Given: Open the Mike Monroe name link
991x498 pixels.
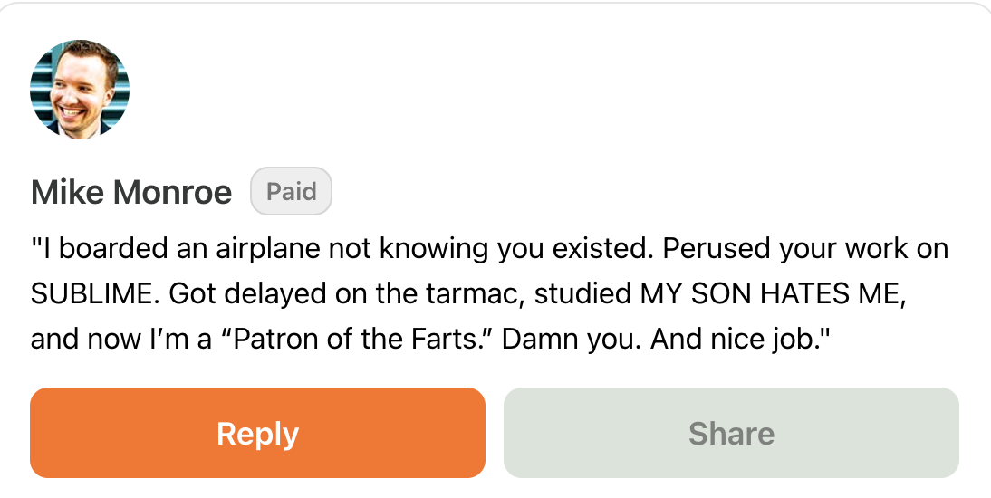Looking at the screenshot, I should tap(131, 192).
